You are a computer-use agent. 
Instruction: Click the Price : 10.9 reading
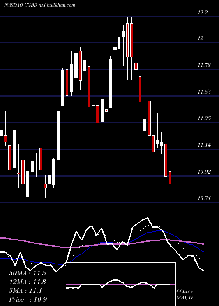pos(28,299)
